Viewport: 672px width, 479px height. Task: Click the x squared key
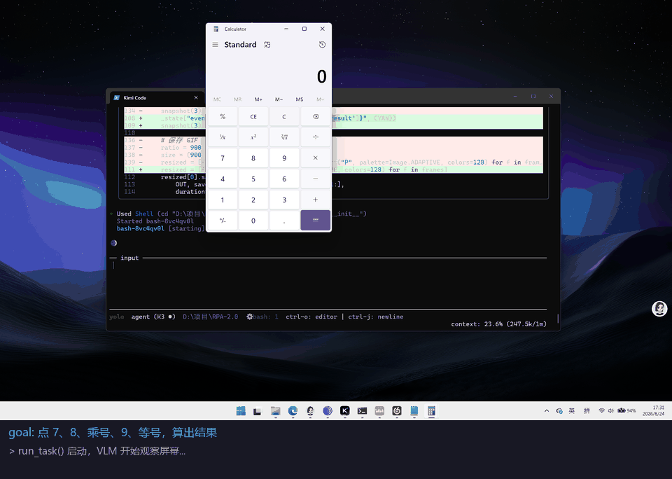click(253, 137)
